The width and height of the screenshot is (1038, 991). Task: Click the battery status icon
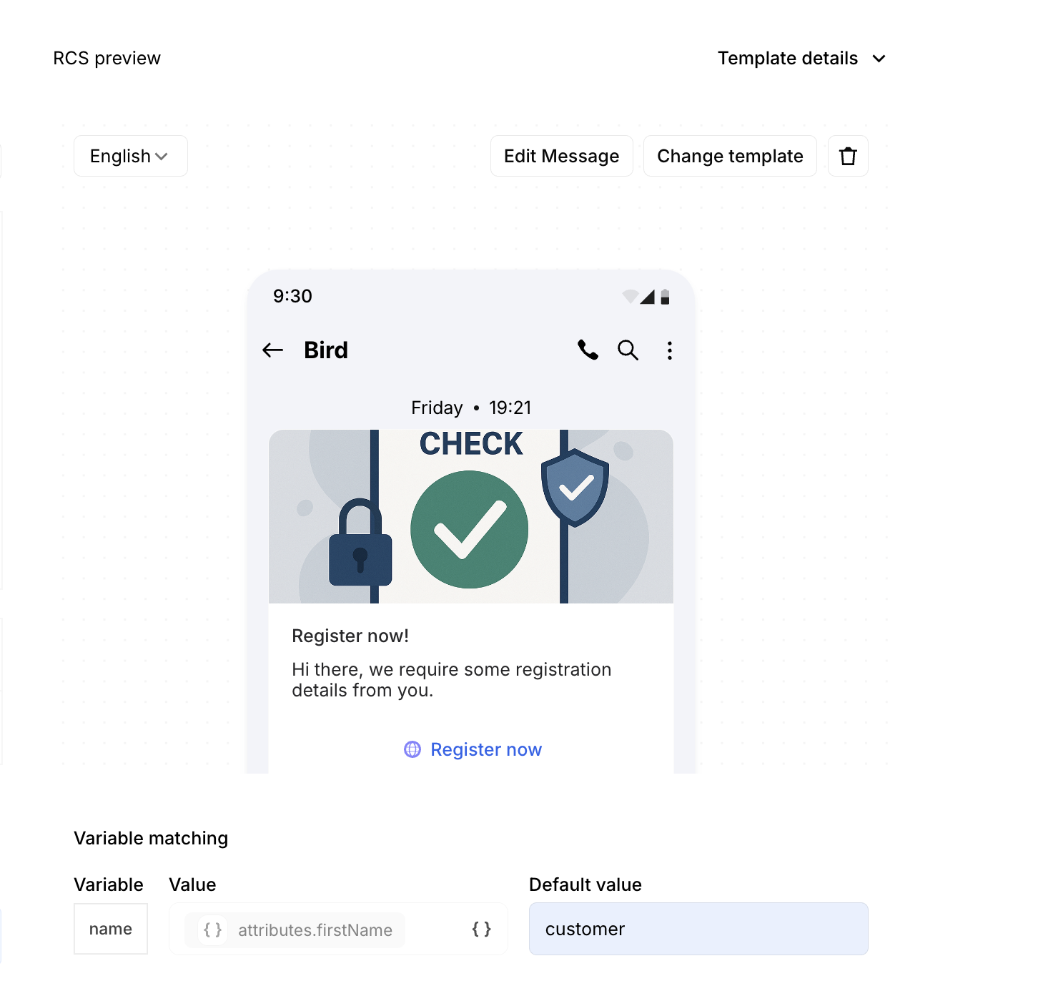point(665,297)
